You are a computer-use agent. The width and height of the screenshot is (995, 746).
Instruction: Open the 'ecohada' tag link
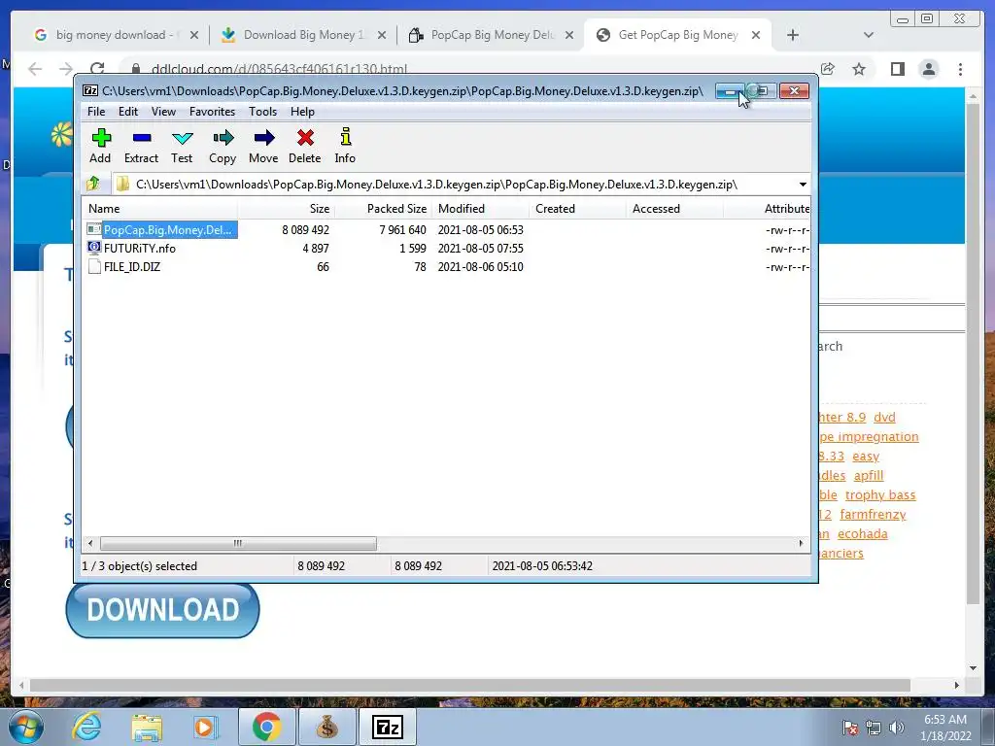(x=863, y=534)
